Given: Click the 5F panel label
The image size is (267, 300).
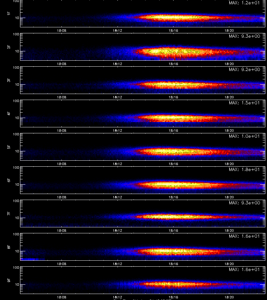Looking at the screenshot, I should [9, 147].
